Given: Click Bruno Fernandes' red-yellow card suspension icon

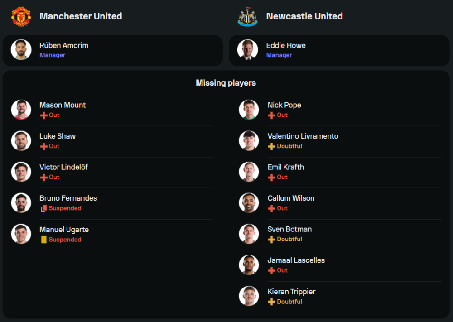Looking at the screenshot, I should [44, 208].
